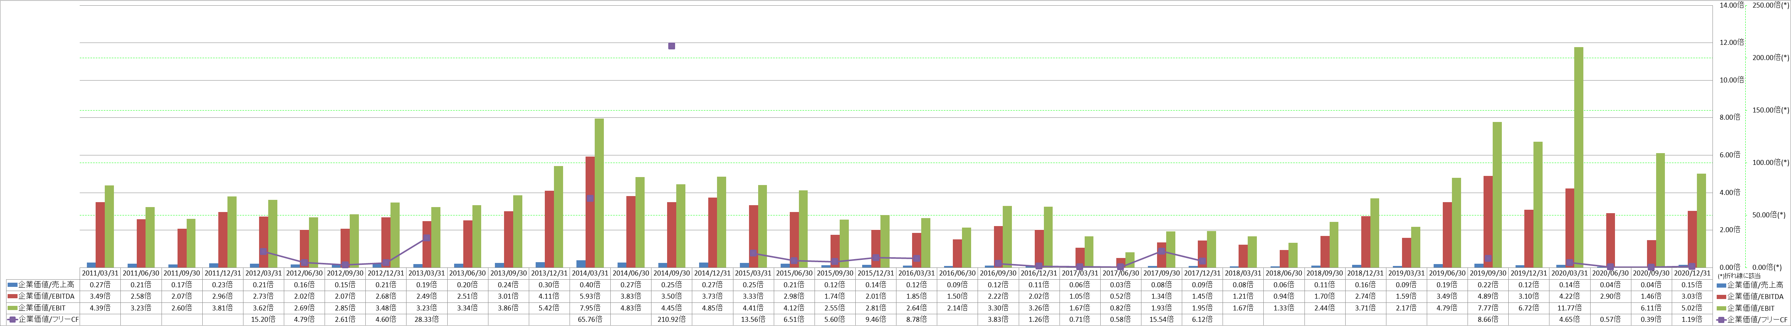Click the 1.19倍 cell under 2020/12/31
The width and height of the screenshot is (1791, 326).
click(x=1692, y=320)
